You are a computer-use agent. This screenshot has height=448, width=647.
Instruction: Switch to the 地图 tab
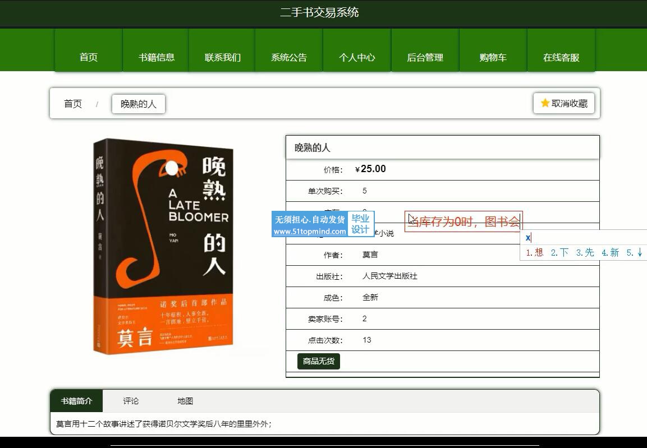tap(185, 400)
